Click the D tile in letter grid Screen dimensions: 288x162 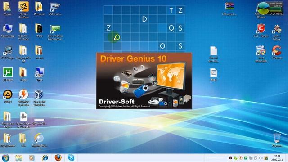click(144, 19)
